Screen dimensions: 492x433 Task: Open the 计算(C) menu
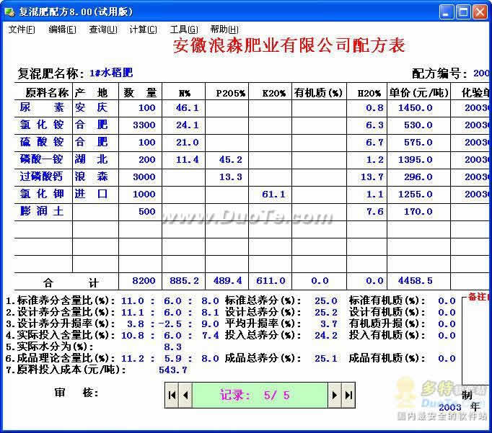(143, 30)
